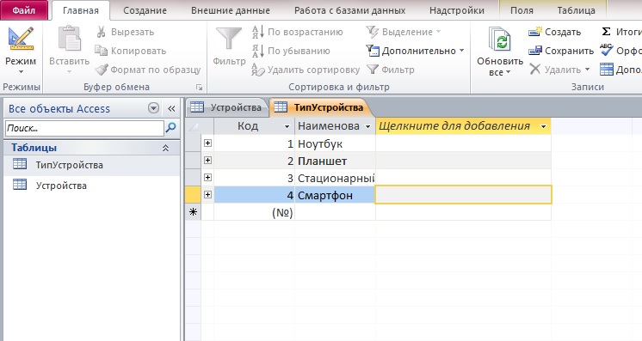Click Удалить сортировку button
This screenshot has width=642, height=341.
coord(306,70)
